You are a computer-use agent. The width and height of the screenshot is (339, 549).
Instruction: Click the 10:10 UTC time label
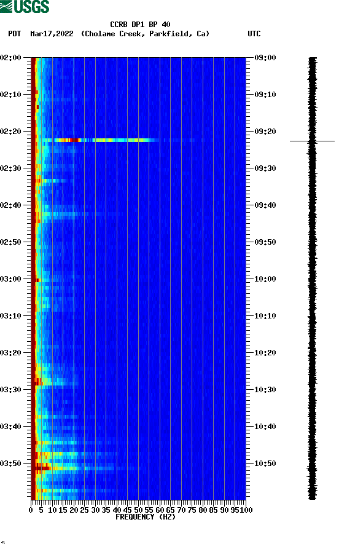[265, 316]
